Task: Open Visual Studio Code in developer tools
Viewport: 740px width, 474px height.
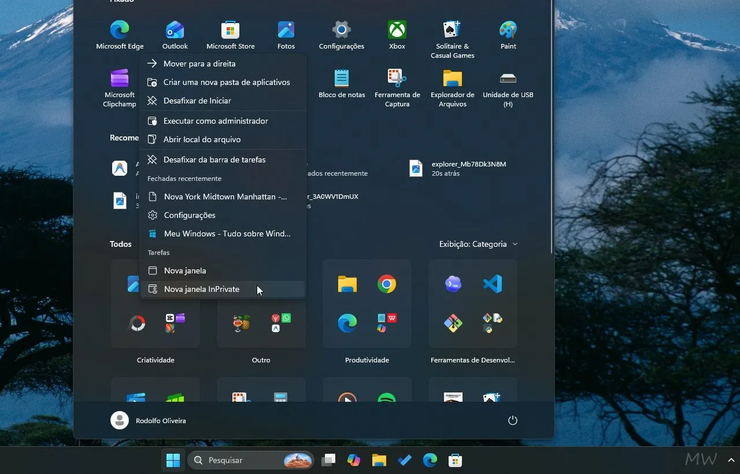Action: 493,284
